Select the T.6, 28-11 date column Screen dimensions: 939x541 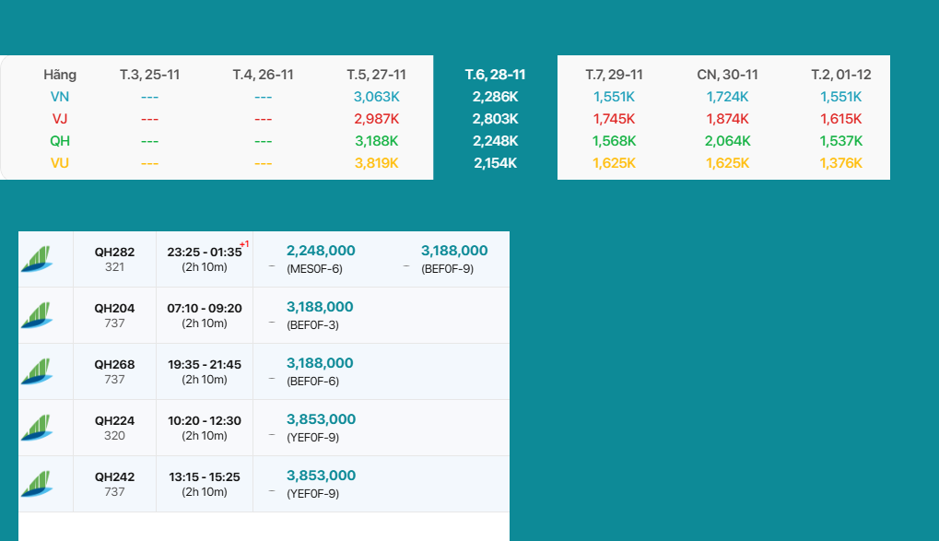point(495,75)
